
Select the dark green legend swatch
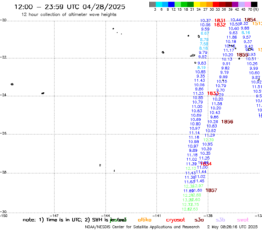[190, 4]
